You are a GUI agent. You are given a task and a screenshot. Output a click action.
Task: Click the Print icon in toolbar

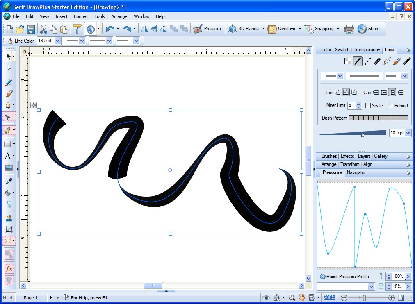coord(349,29)
